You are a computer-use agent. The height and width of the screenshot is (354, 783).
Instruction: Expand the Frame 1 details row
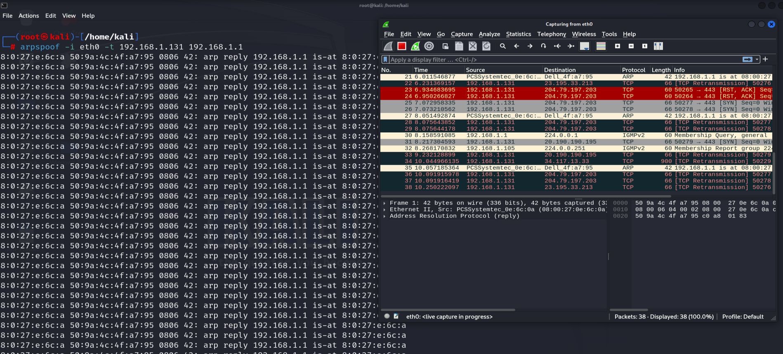(x=384, y=203)
